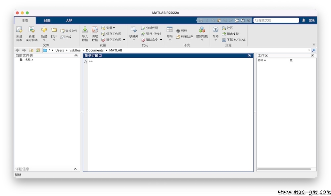
Task: Click the back arrow in address bar
Action: [18, 50]
